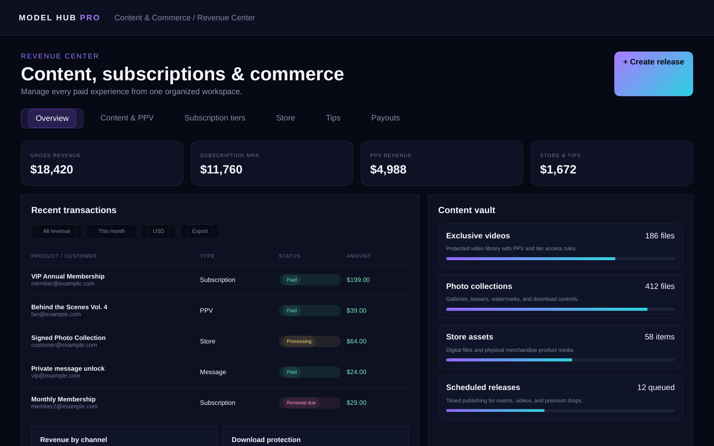Viewport: 714px width, 446px height.
Task: Sort by the Type column header
Action: [207, 256]
